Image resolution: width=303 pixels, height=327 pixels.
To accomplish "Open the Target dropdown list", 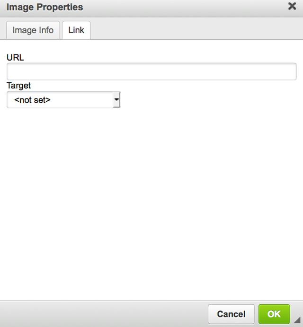I will coord(63,100).
